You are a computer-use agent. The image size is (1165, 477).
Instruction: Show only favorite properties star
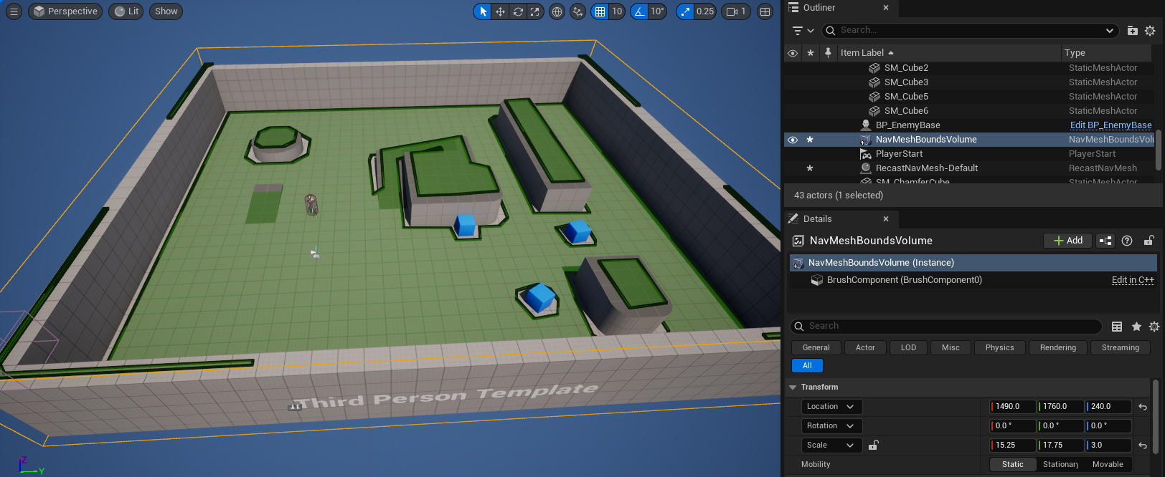click(x=1136, y=327)
